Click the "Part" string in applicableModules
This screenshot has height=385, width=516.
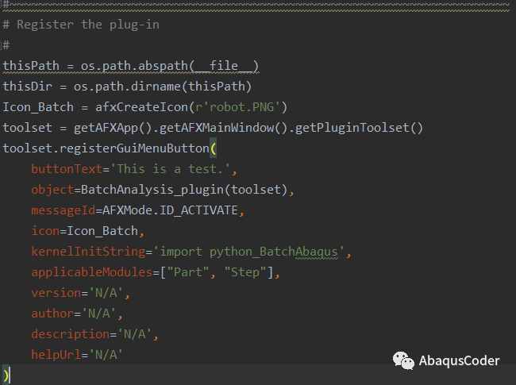pos(188,272)
